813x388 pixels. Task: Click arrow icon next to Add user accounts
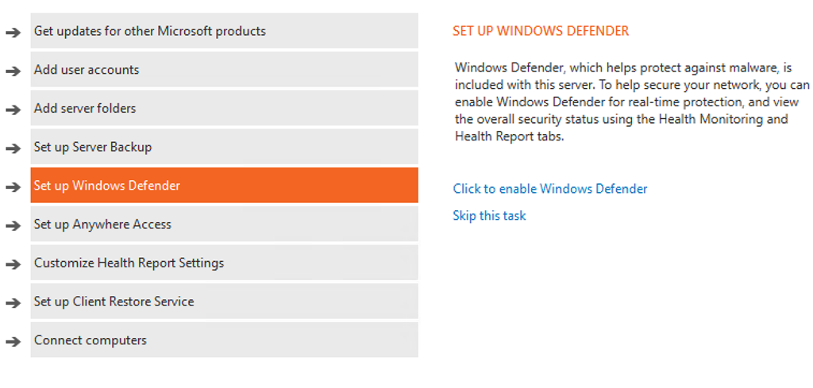[13, 71]
